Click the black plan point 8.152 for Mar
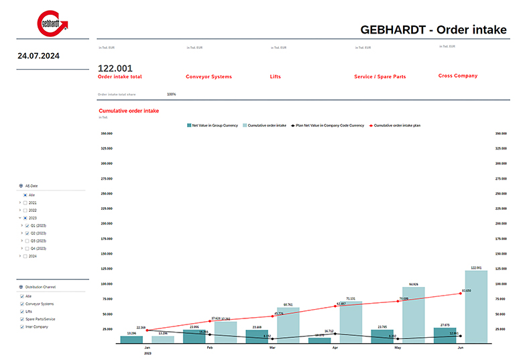Screen dimensions: 523x362 point(272,339)
